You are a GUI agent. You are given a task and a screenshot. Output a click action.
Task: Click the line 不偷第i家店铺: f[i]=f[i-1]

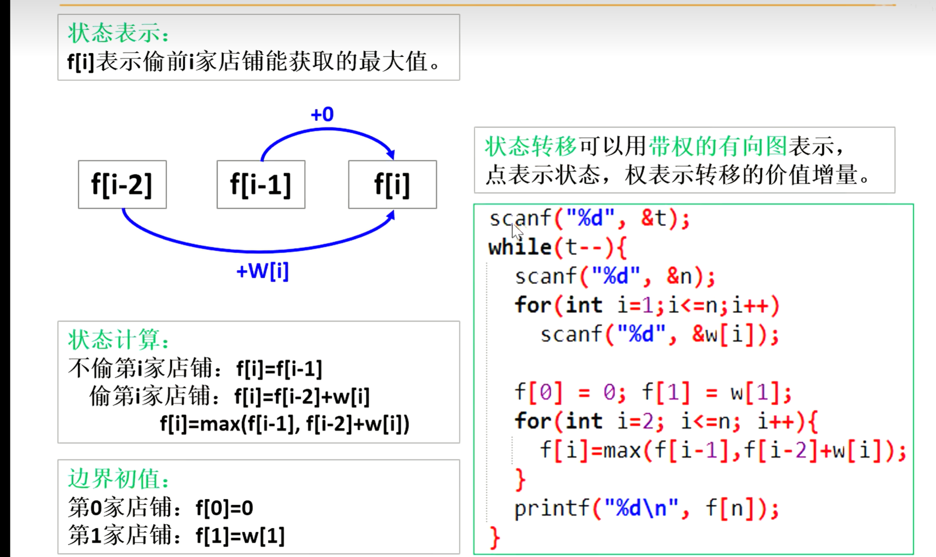(x=195, y=369)
